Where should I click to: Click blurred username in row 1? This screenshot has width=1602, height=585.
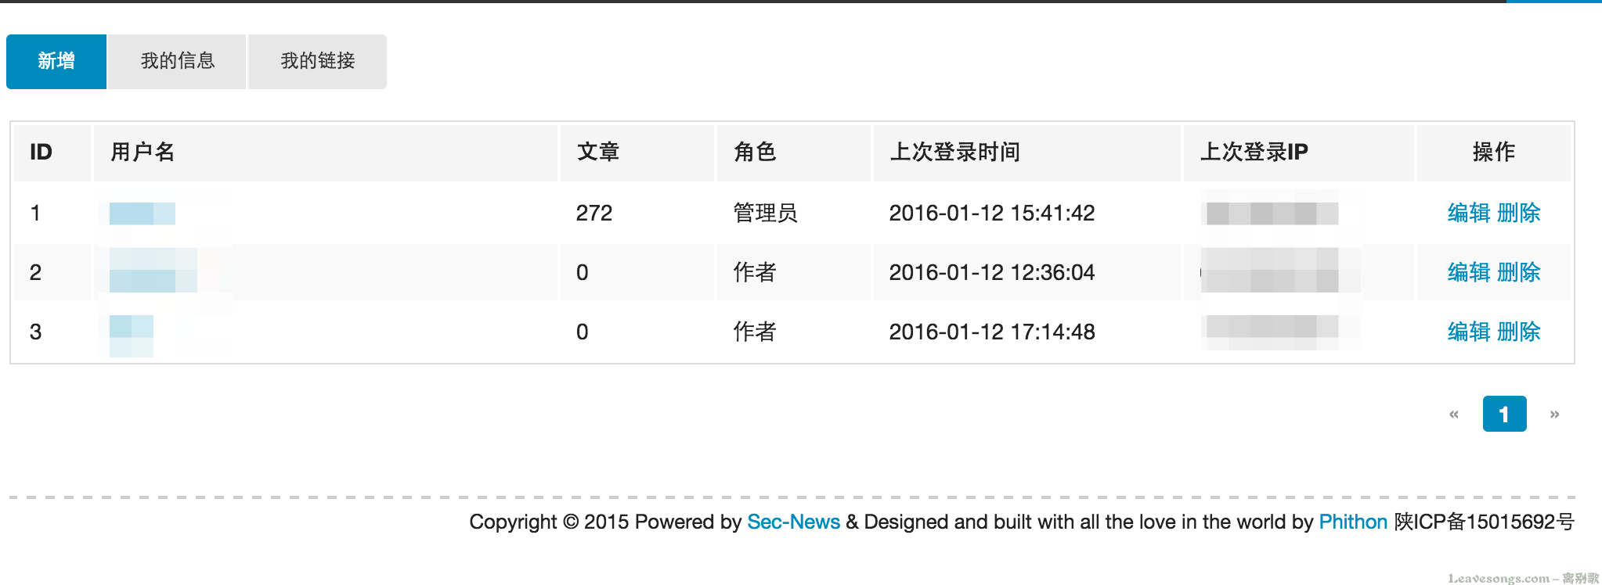(x=142, y=214)
